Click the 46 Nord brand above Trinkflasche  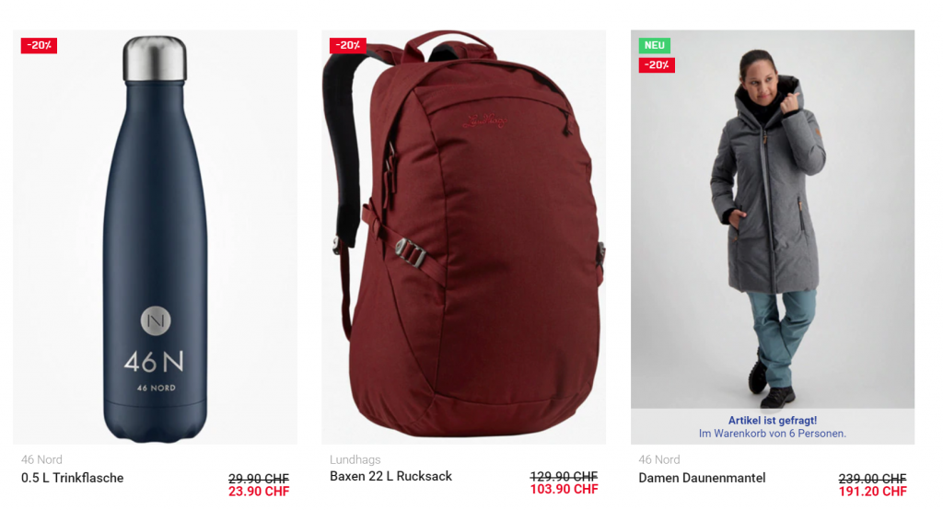(x=41, y=459)
